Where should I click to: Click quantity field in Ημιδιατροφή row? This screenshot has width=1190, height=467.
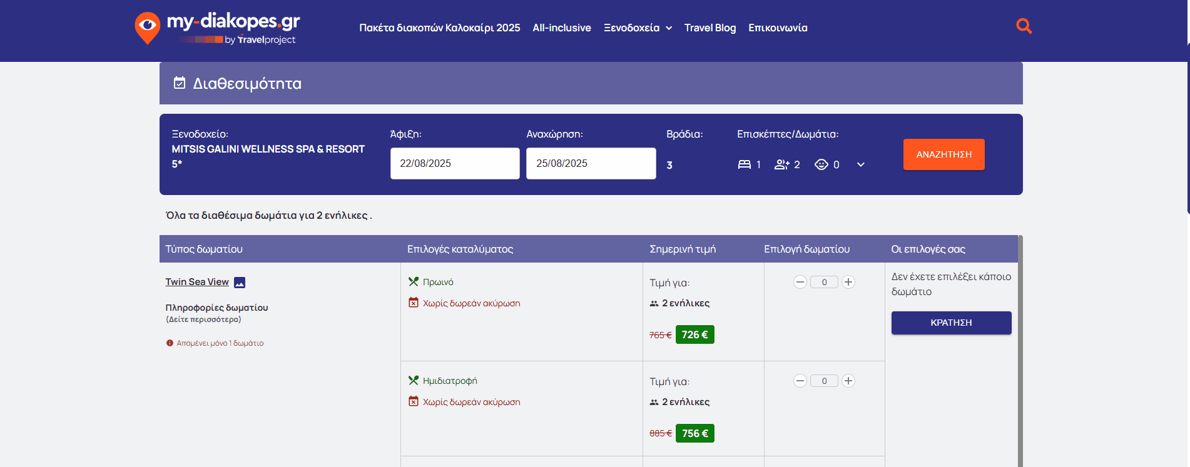[x=824, y=381]
